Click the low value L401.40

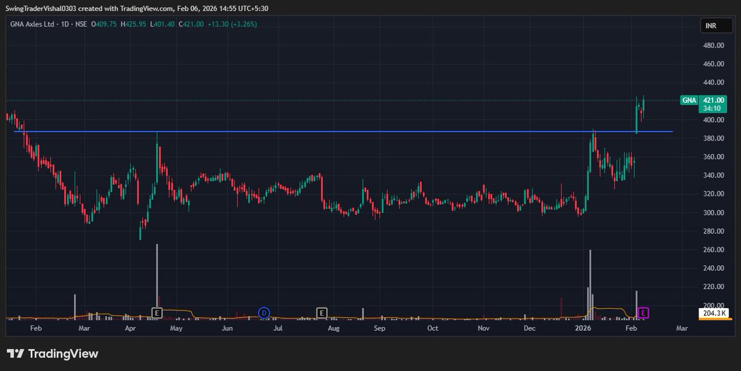[x=162, y=24]
